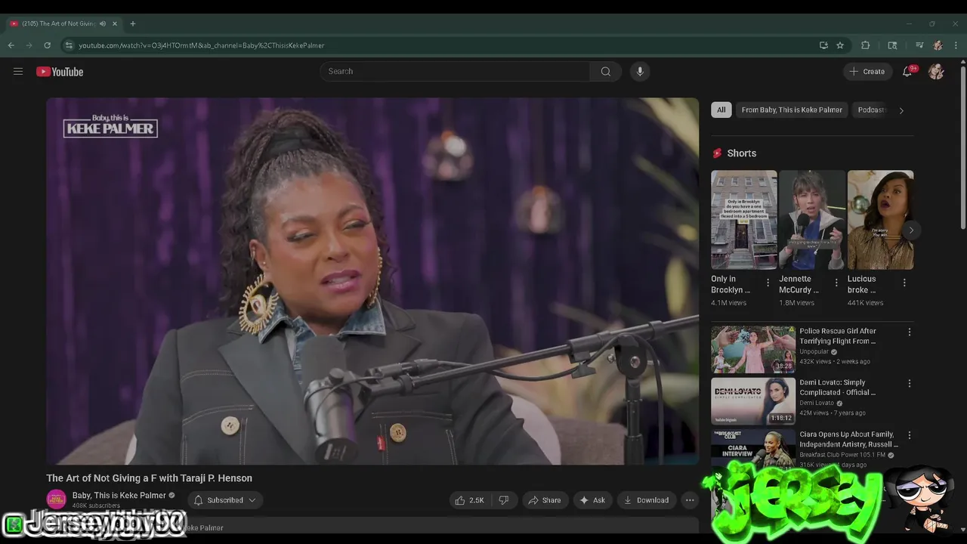This screenshot has height=544, width=967.
Task: Open the Only in Brooklyn short
Action: point(744,220)
